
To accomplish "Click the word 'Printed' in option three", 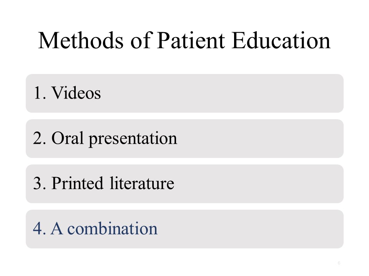I will (77, 183).
